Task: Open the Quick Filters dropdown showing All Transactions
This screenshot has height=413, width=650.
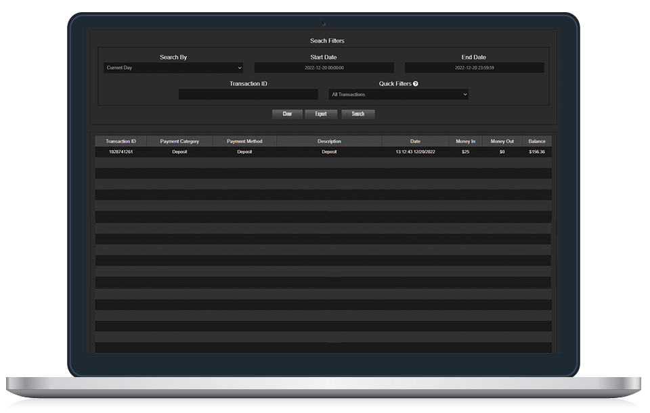Action: pyautogui.click(x=398, y=95)
